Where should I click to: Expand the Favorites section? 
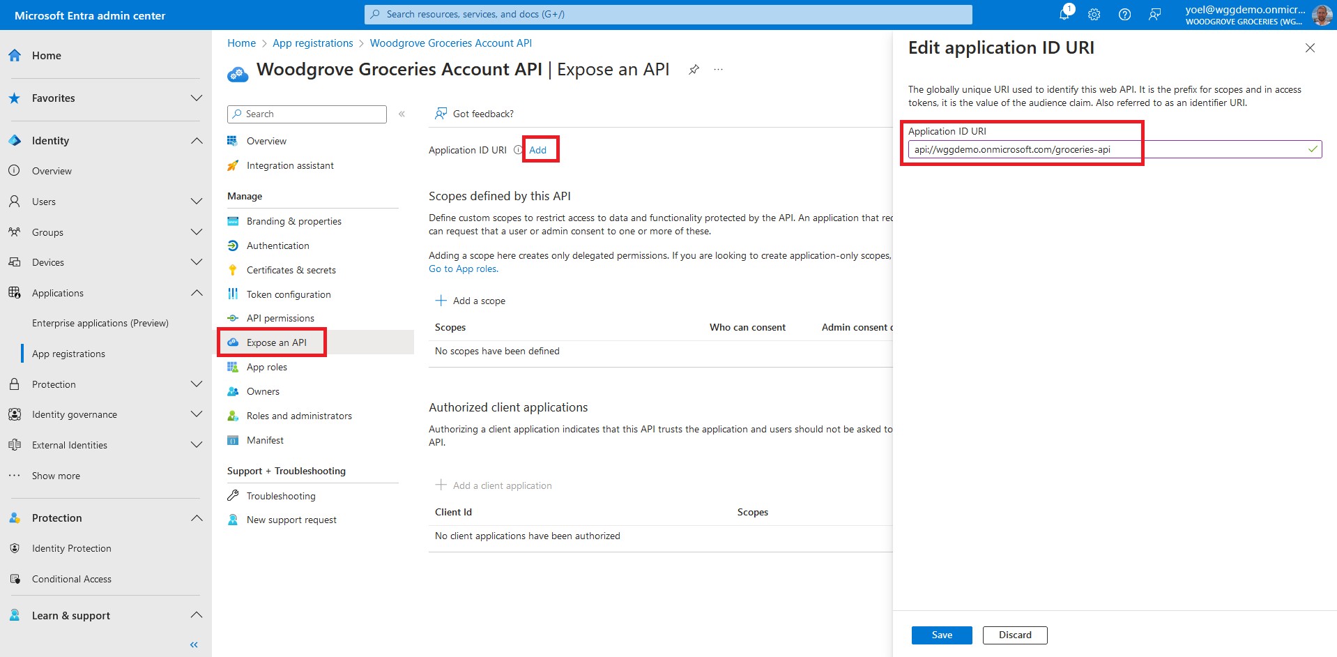coord(197,98)
